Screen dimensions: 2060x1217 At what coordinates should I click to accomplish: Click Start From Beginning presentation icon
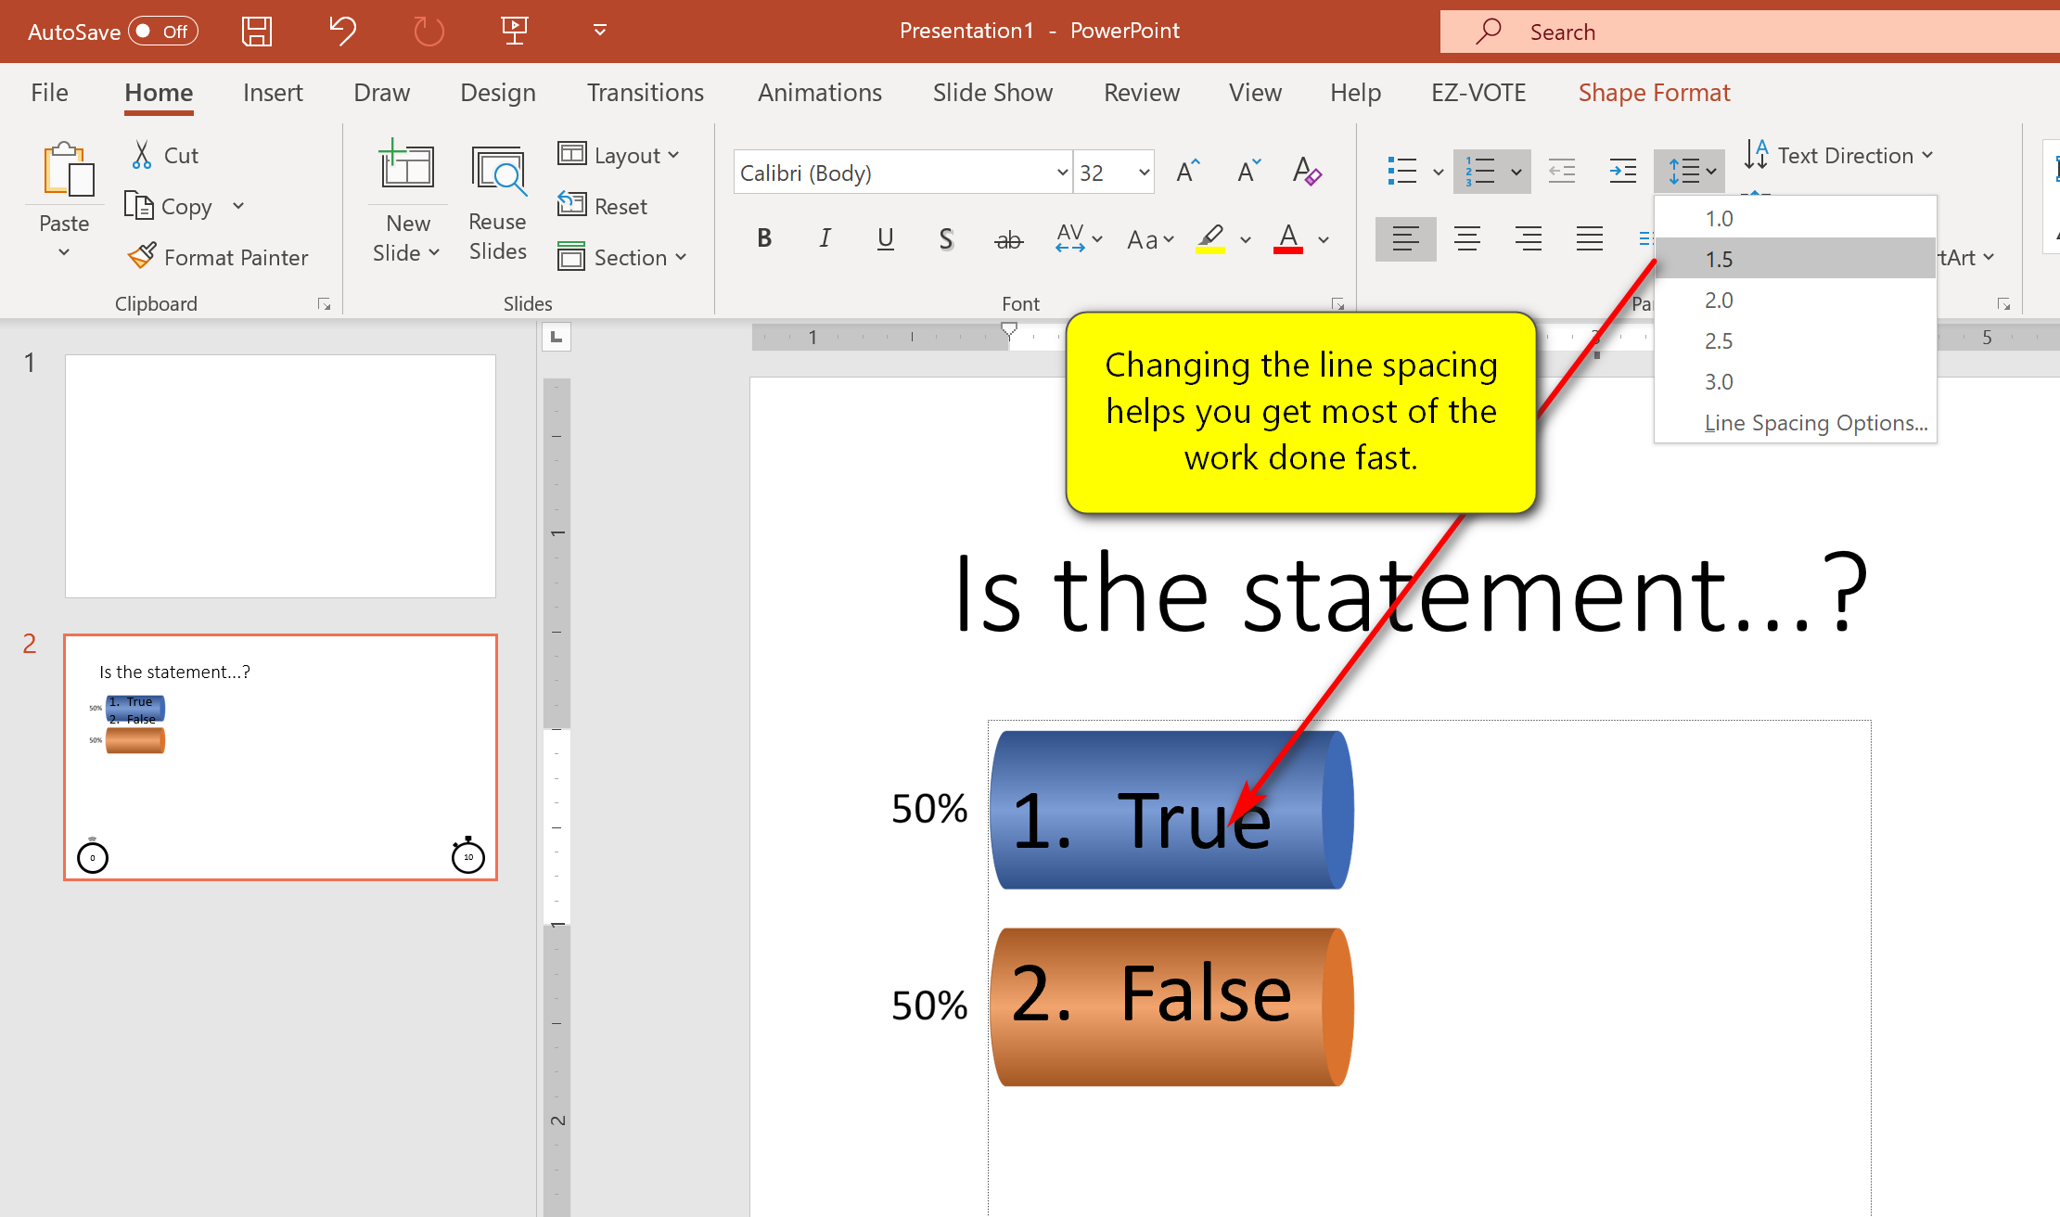(x=514, y=31)
